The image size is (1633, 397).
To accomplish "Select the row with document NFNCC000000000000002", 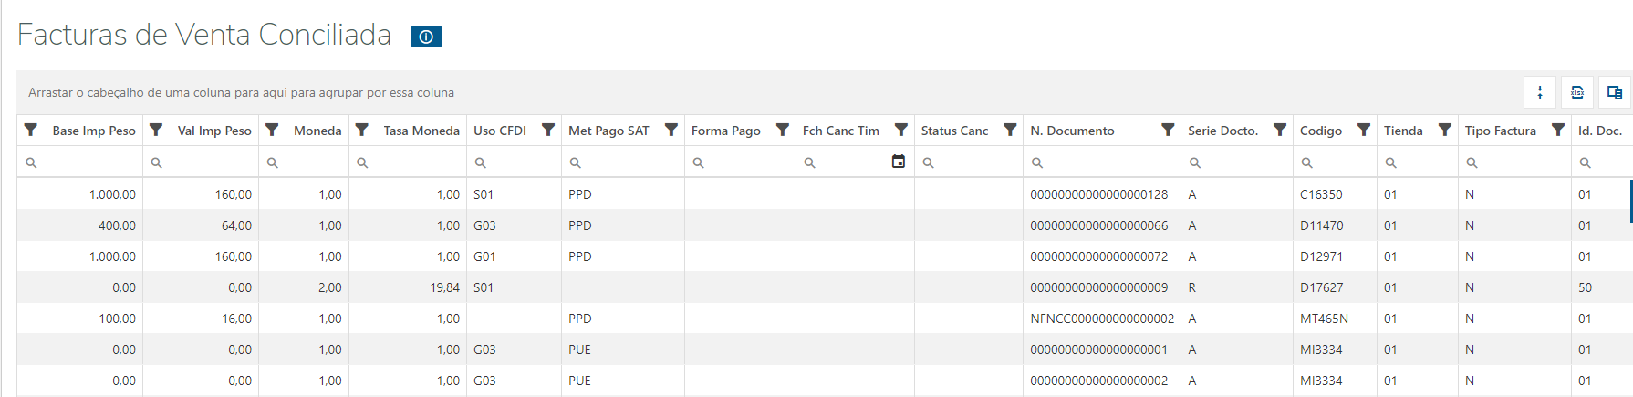I will pyautogui.click(x=1101, y=319).
